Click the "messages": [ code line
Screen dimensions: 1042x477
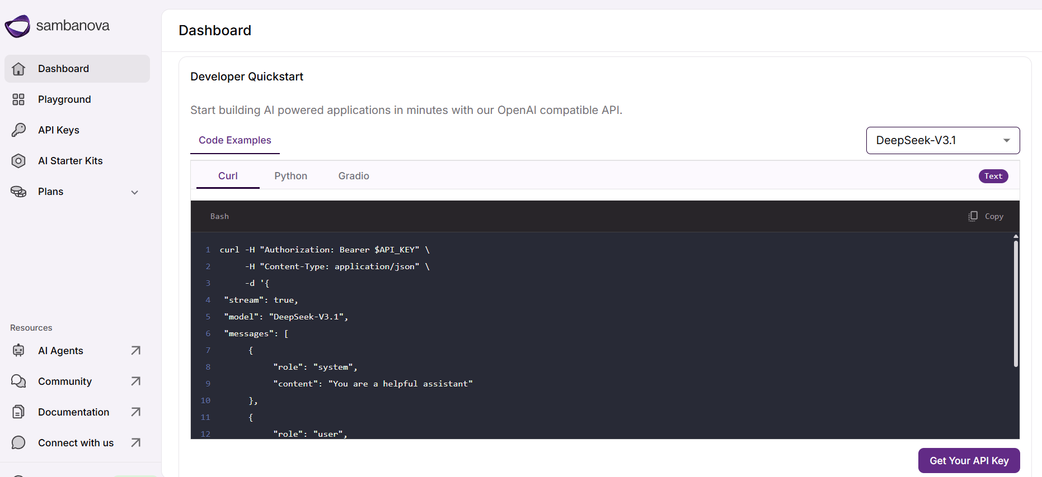pyautogui.click(x=256, y=333)
